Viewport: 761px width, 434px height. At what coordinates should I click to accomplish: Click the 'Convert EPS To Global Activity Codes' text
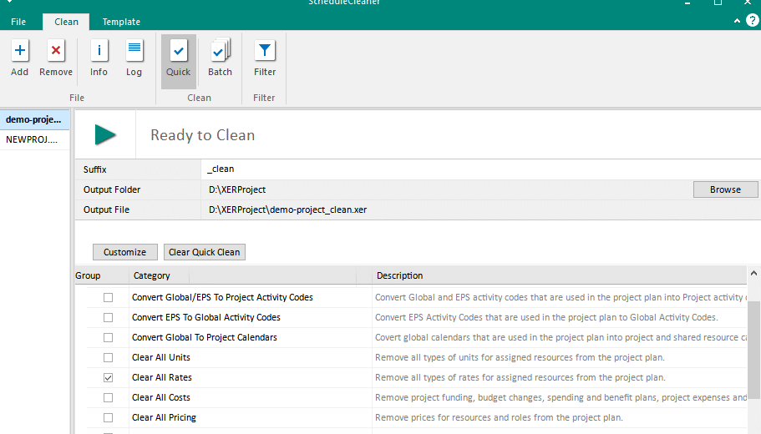point(205,317)
